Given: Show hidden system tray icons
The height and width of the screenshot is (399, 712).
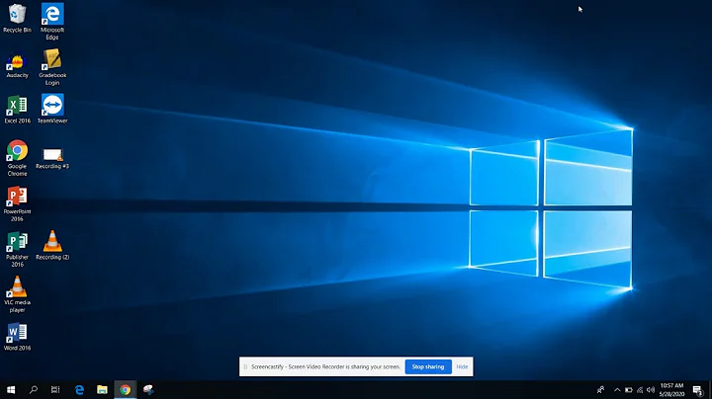Looking at the screenshot, I should (x=617, y=389).
